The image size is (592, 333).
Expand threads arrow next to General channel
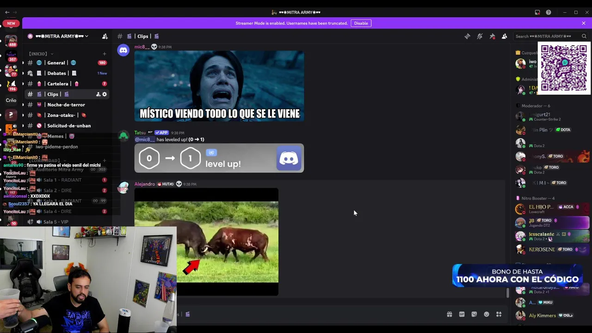coord(23,63)
